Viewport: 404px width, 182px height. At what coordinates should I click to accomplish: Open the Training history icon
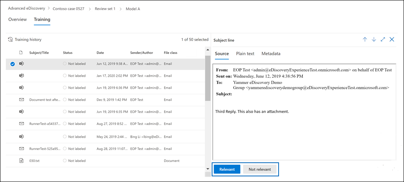pos(10,40)
